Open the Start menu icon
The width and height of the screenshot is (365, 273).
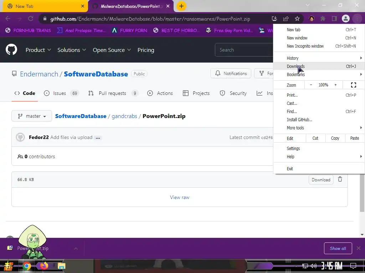pos(8,266)
